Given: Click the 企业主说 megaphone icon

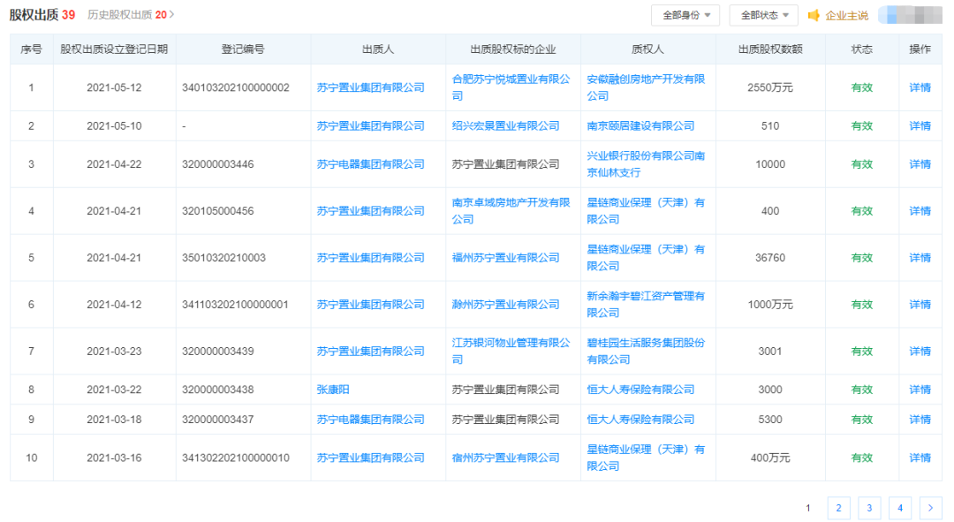Looking at the screenshot, I should pyautogui.click(x=814, y=15).
